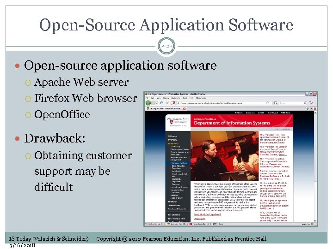Image resolution: width=333 pixels, height=249 pixels.
Task: Open the Edit menu in Firefox
Action: (153, 98)
